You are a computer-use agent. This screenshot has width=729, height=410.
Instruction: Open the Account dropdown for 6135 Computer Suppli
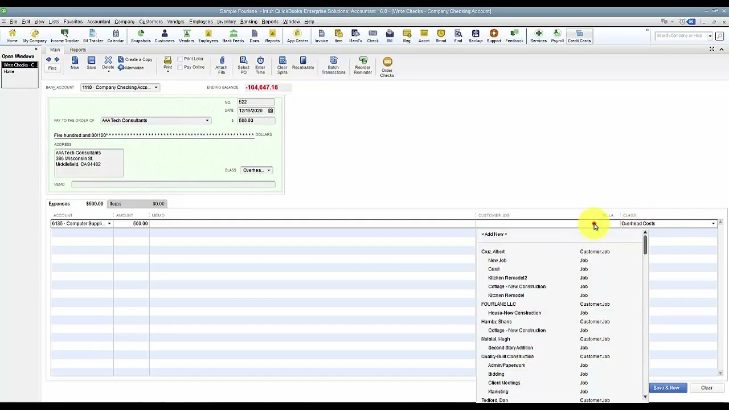[109, 224]
